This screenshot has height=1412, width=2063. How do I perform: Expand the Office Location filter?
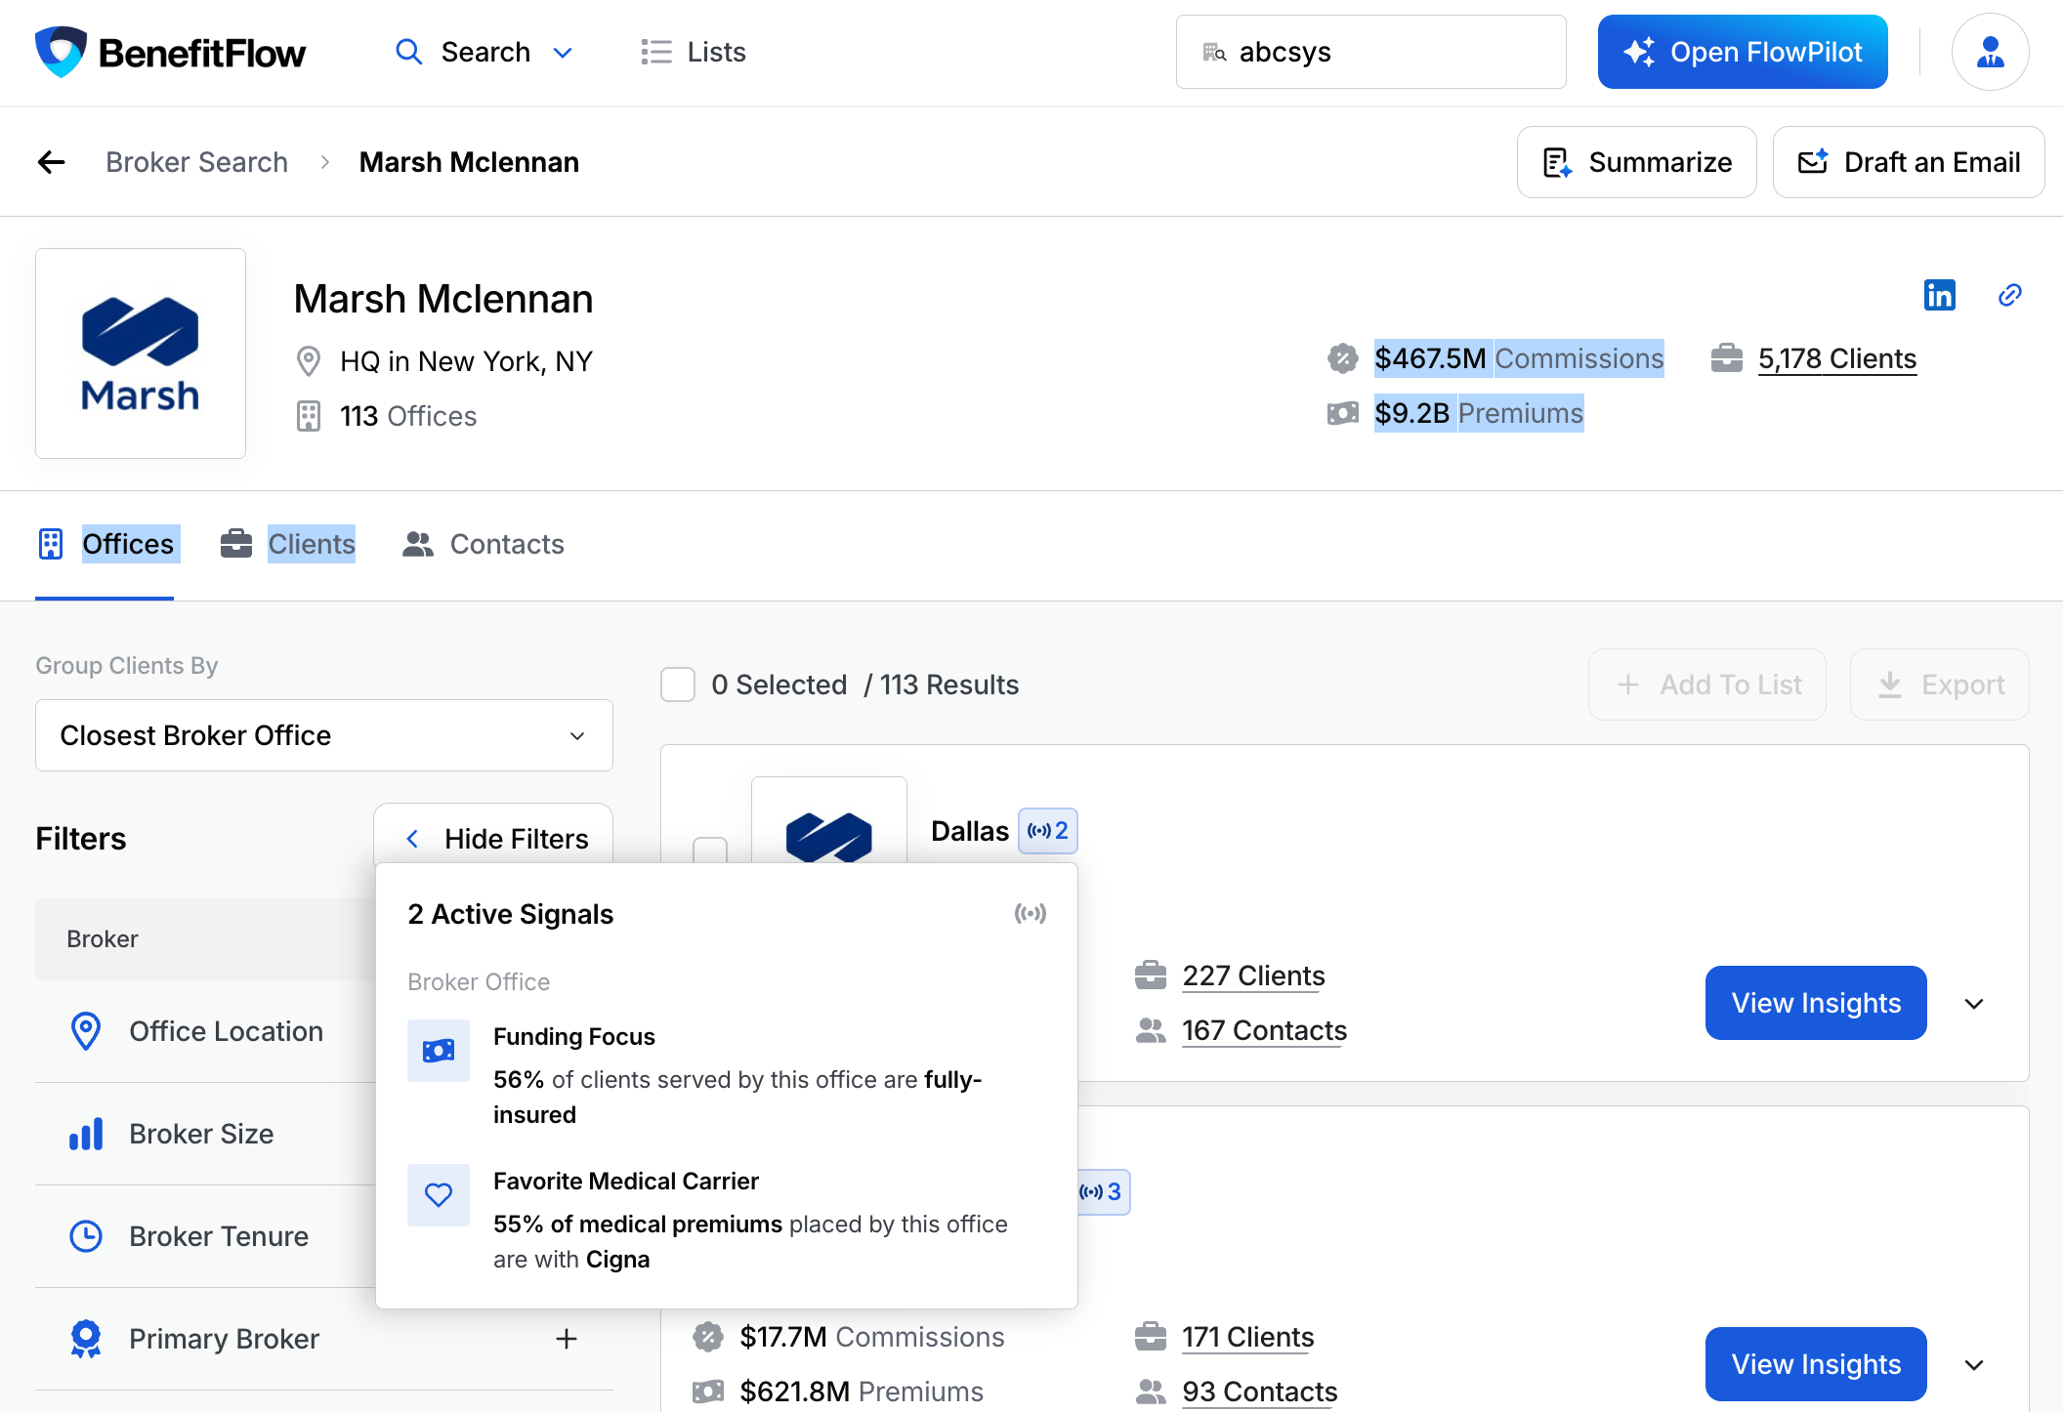coord(205,1031)
